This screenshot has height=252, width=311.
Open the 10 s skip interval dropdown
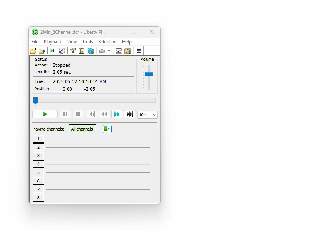[147, 114]
